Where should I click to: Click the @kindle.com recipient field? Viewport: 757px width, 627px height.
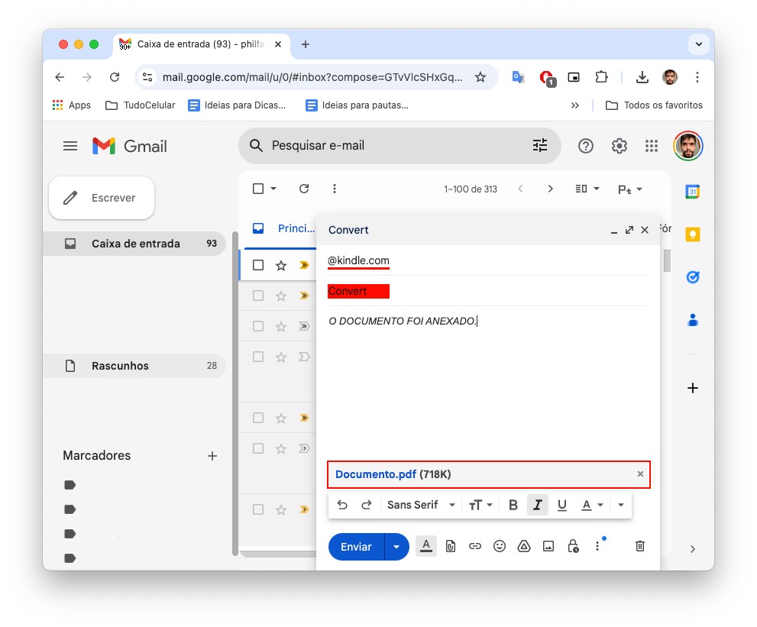click(487, 260)
